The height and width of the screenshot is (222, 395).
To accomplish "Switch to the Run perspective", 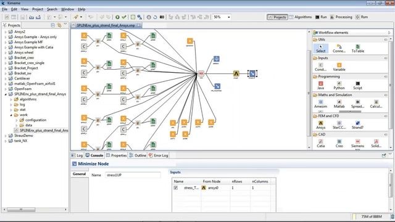I will pos(321,17).
